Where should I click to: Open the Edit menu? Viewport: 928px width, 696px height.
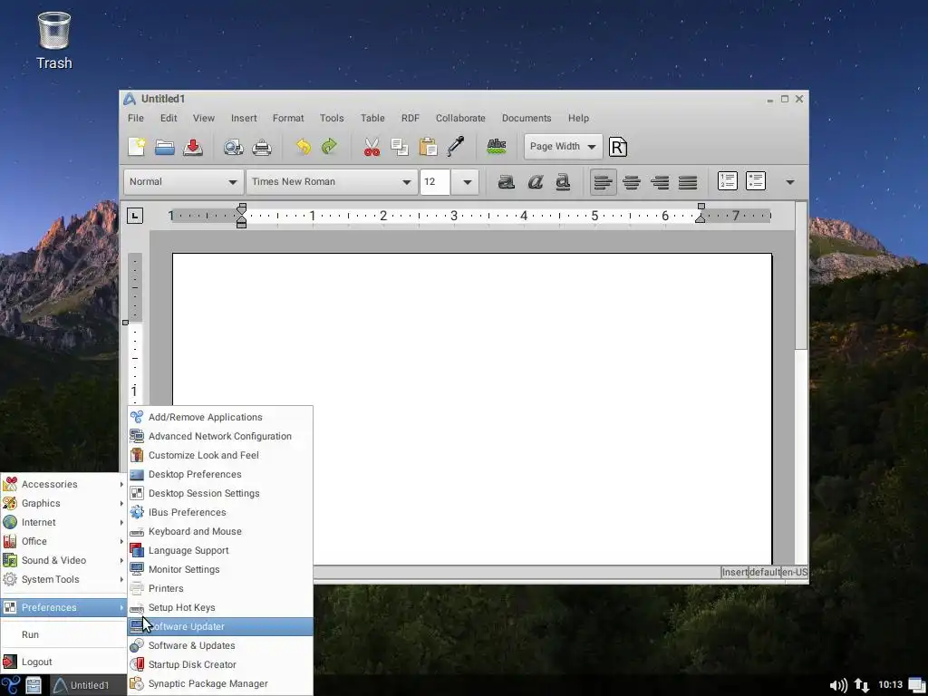click(x=169, y=118)
